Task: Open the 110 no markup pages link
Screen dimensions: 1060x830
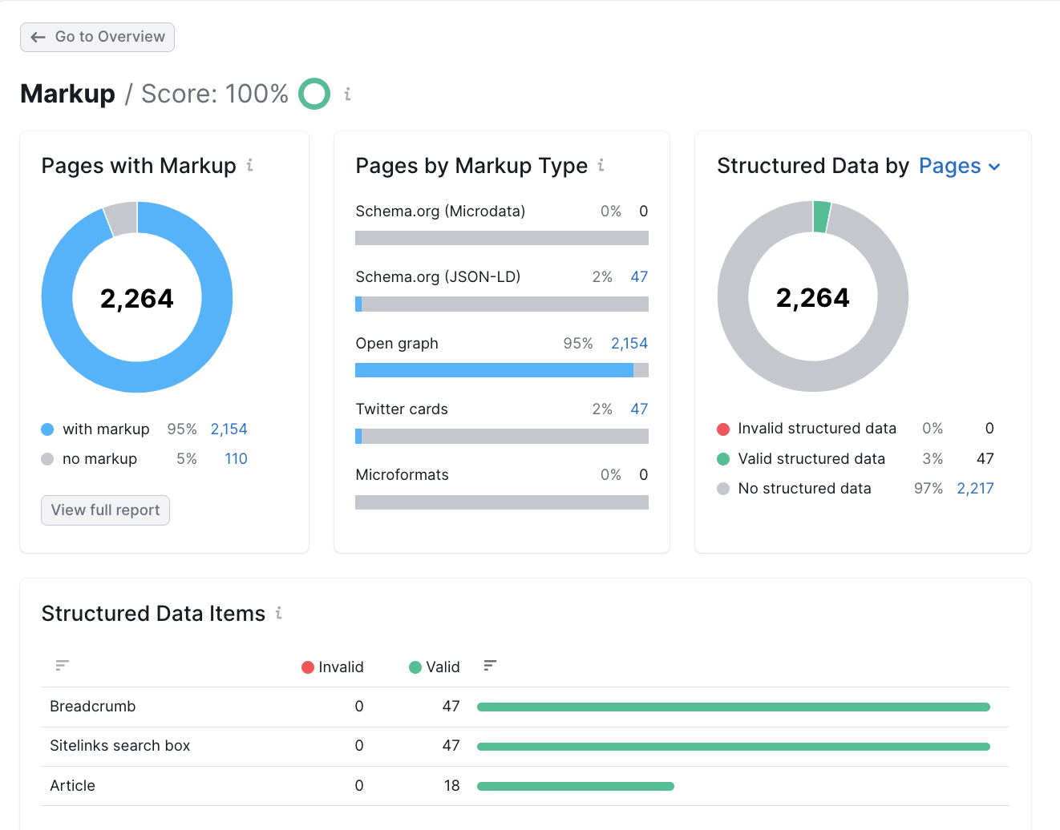Action: point(236,458)
